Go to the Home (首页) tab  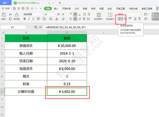coord(5,3)
